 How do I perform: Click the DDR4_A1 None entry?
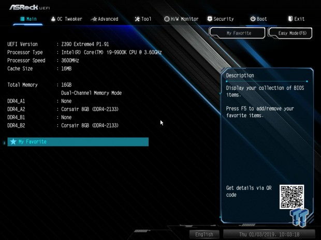click(66, 101)
